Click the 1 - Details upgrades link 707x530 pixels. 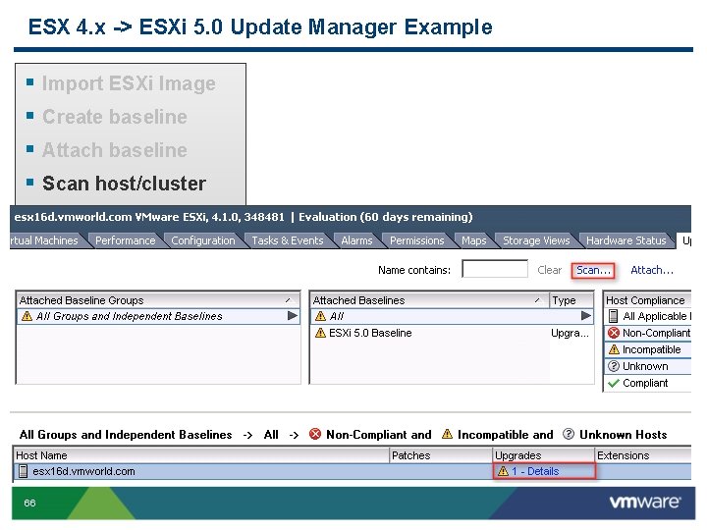535,471
